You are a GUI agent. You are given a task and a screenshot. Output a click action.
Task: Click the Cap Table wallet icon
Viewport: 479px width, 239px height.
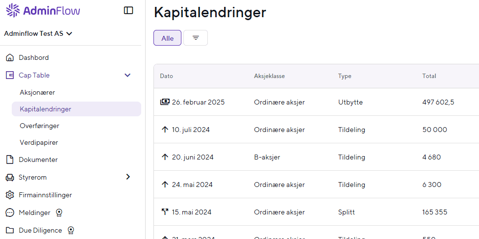(10, 75)
